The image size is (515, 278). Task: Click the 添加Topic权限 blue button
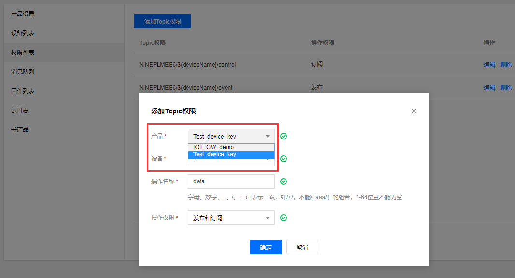tap(163, 21)
